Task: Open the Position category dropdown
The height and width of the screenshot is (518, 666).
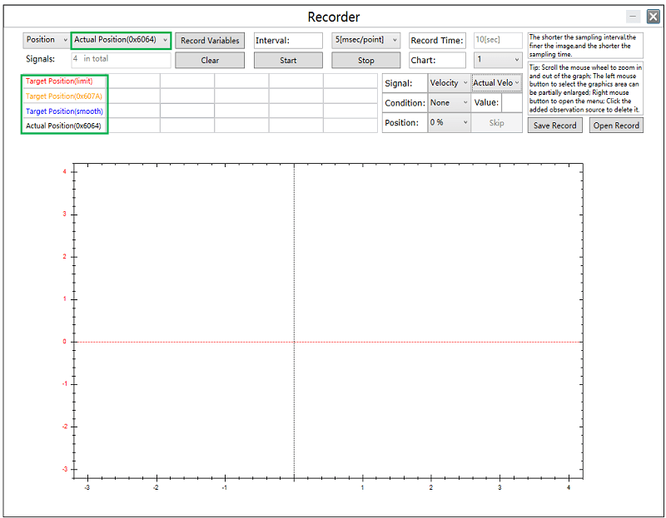Action: pyautogui.click(x=46, y=40)
